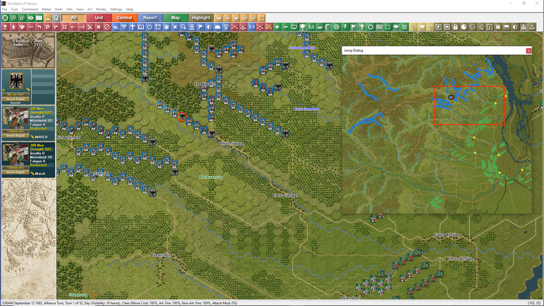This screenshot has height=306, width=544.
Task: Open the Command menu
Action: tap(30, 10)
